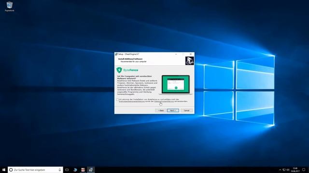Open the volume icon in system tray
Screen dimensions: 309x173
[288, 170]
